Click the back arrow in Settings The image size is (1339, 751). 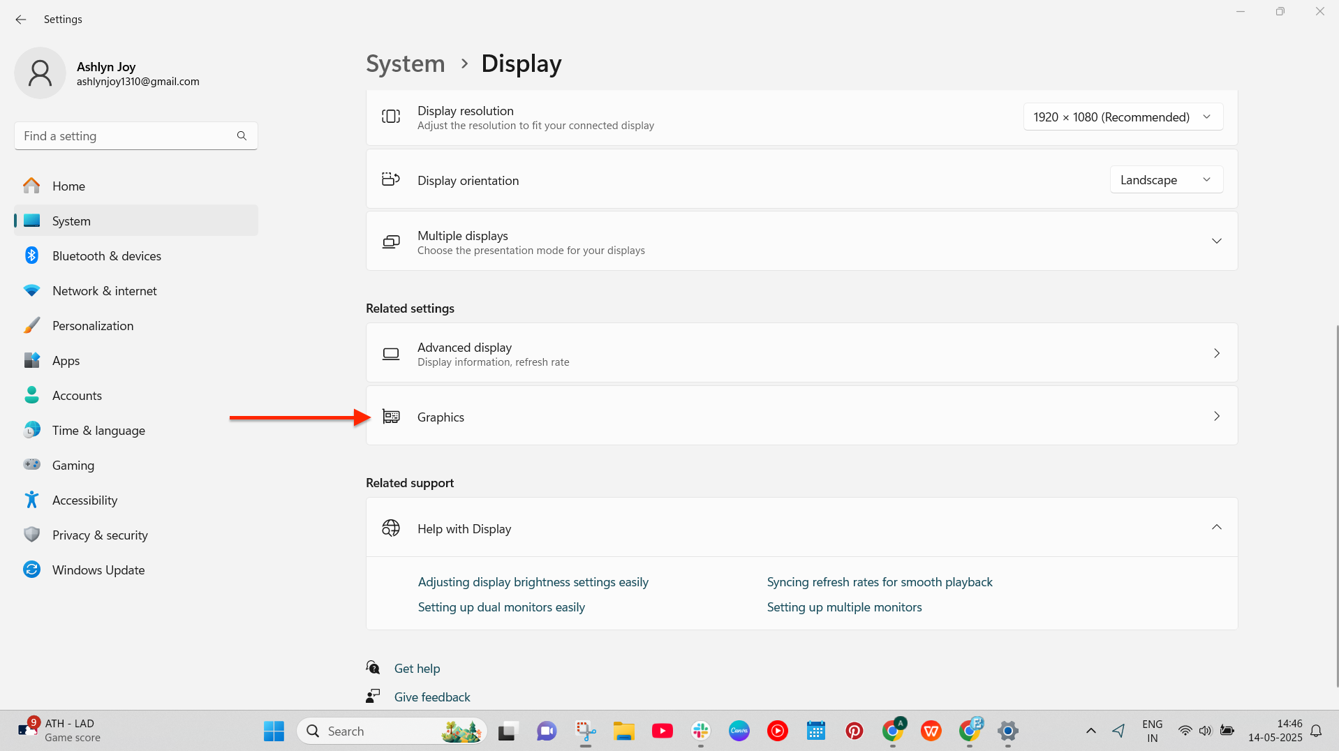[x=21, y=20]
